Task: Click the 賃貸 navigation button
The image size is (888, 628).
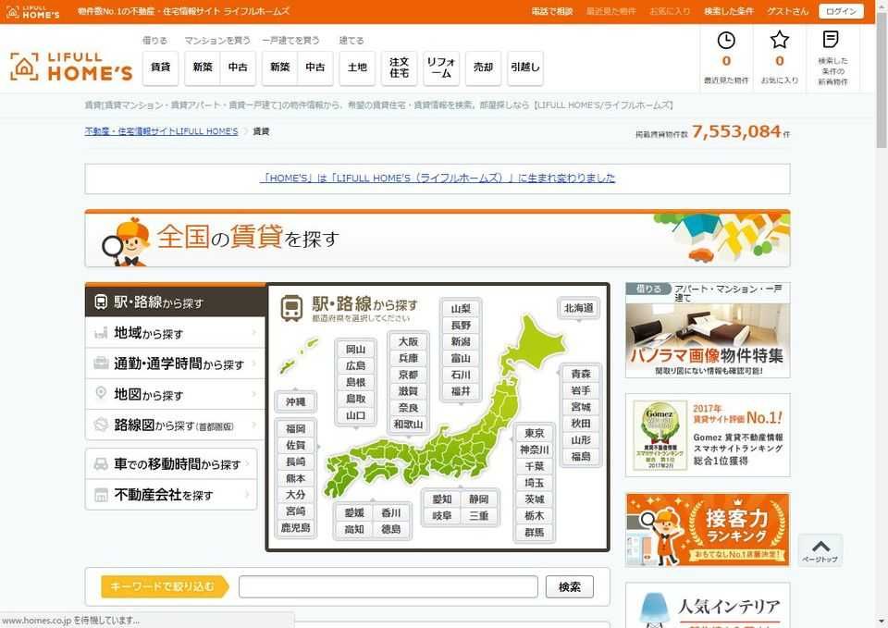Action: [x=160, y=68]
